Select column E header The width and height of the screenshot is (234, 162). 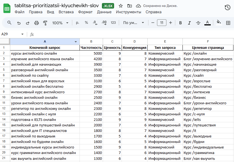tap(165, 41)
